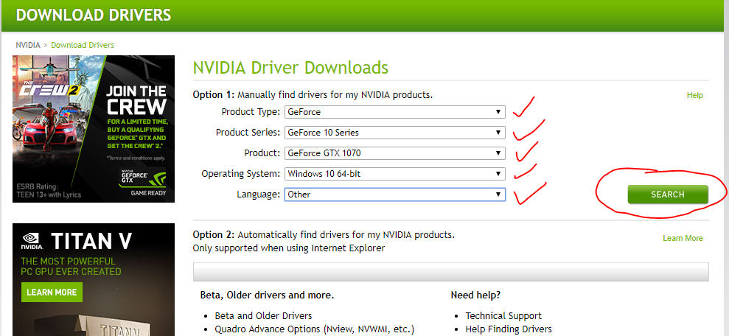729x336 pixels.
Task: Change the Operating System dropdown selection
Action: point(394,174)
